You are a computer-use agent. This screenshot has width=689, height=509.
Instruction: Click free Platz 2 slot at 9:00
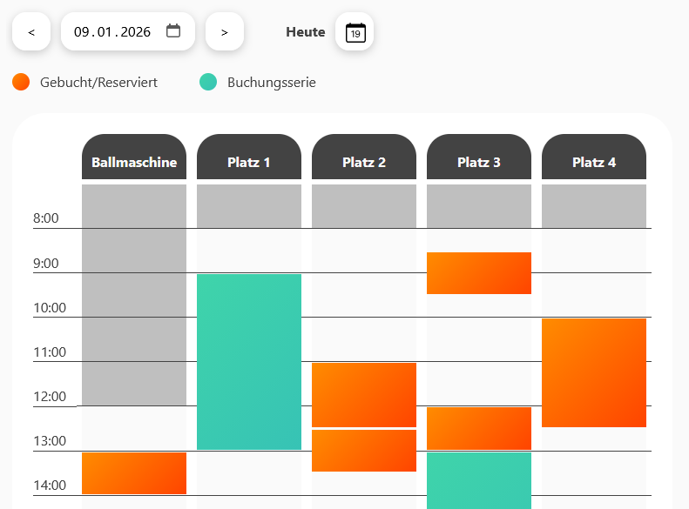tap(364, 294)
